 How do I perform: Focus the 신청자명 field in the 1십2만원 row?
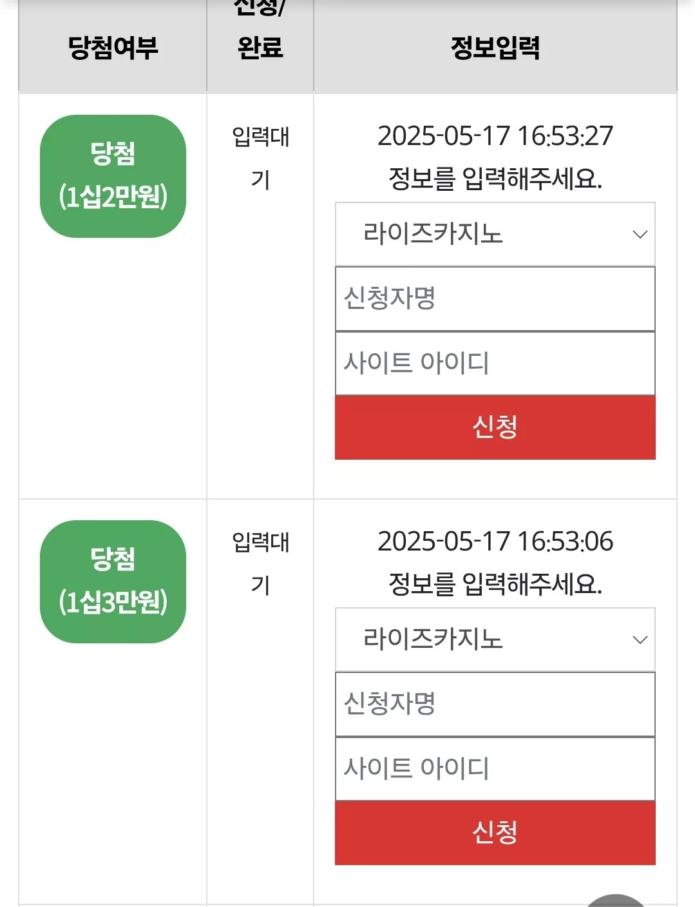495,299
